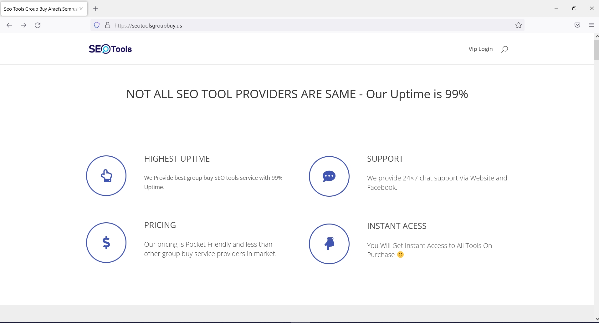599x323 pixels.
Task: Click the chat bubble Support icon
Action: (329, 176)
